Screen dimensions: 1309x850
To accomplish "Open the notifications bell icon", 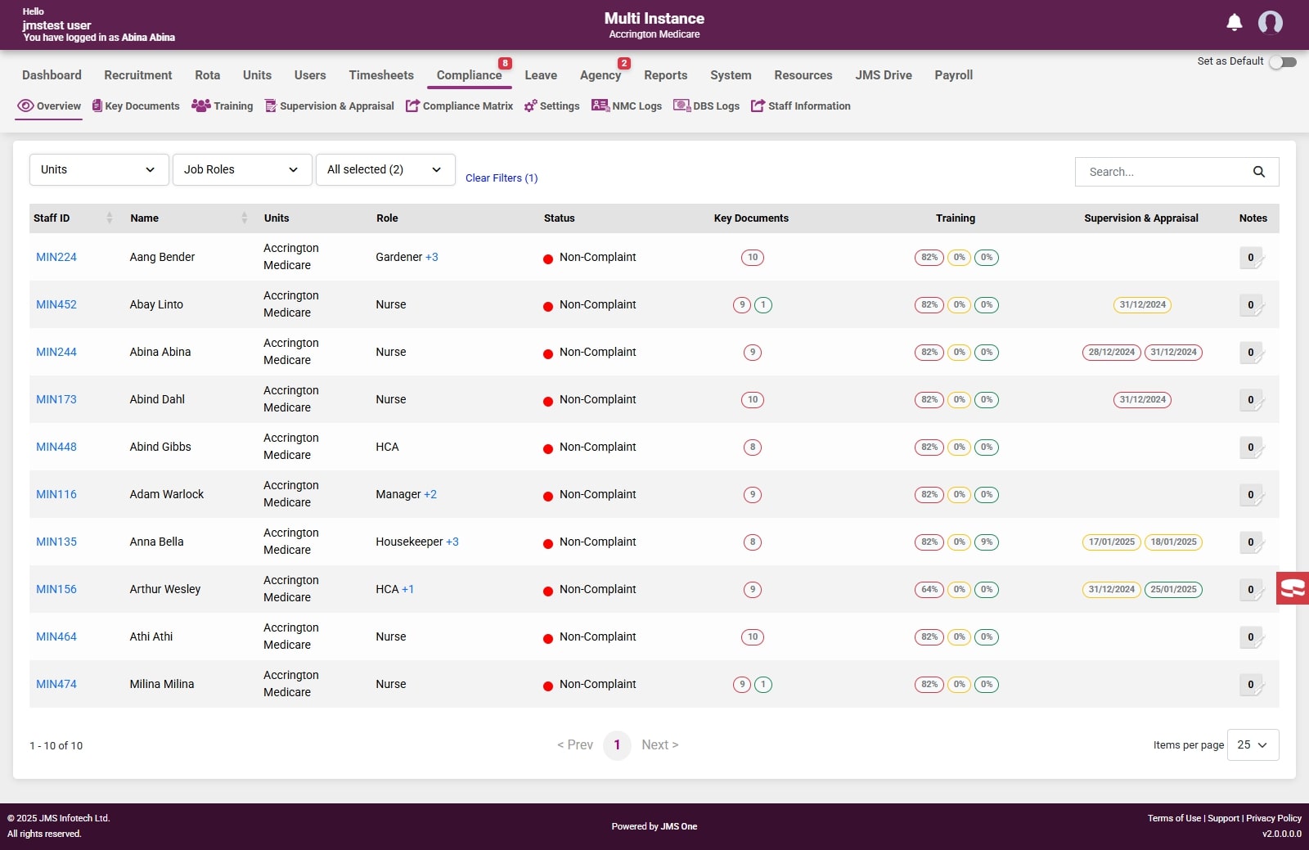I will (1235, 23).
